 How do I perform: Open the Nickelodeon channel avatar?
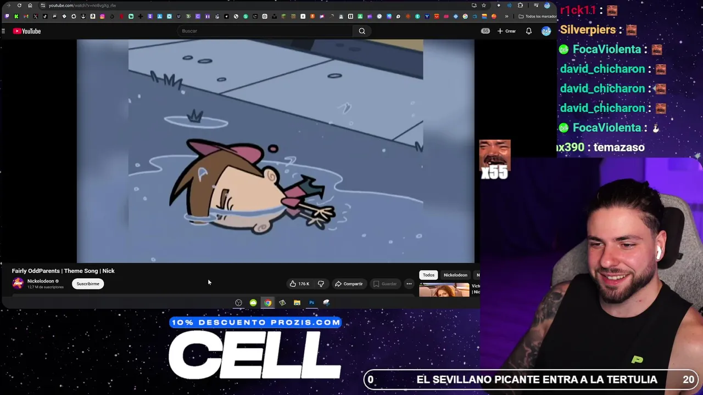(x=18, y=283)
